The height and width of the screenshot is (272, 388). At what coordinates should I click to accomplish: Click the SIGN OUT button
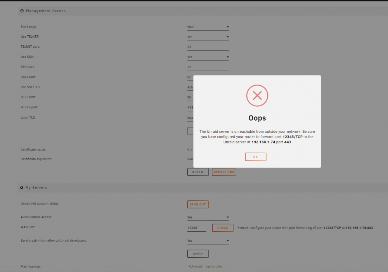pos(198,204)
